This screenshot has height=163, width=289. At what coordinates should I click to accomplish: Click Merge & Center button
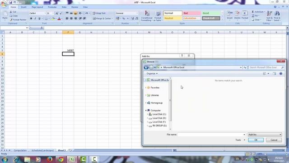pos(102,19)
